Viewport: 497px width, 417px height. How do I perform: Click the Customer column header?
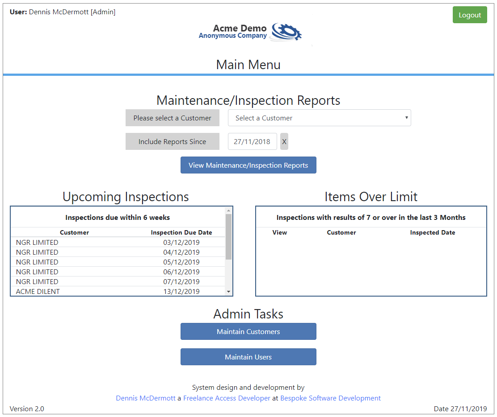(74, 232)
